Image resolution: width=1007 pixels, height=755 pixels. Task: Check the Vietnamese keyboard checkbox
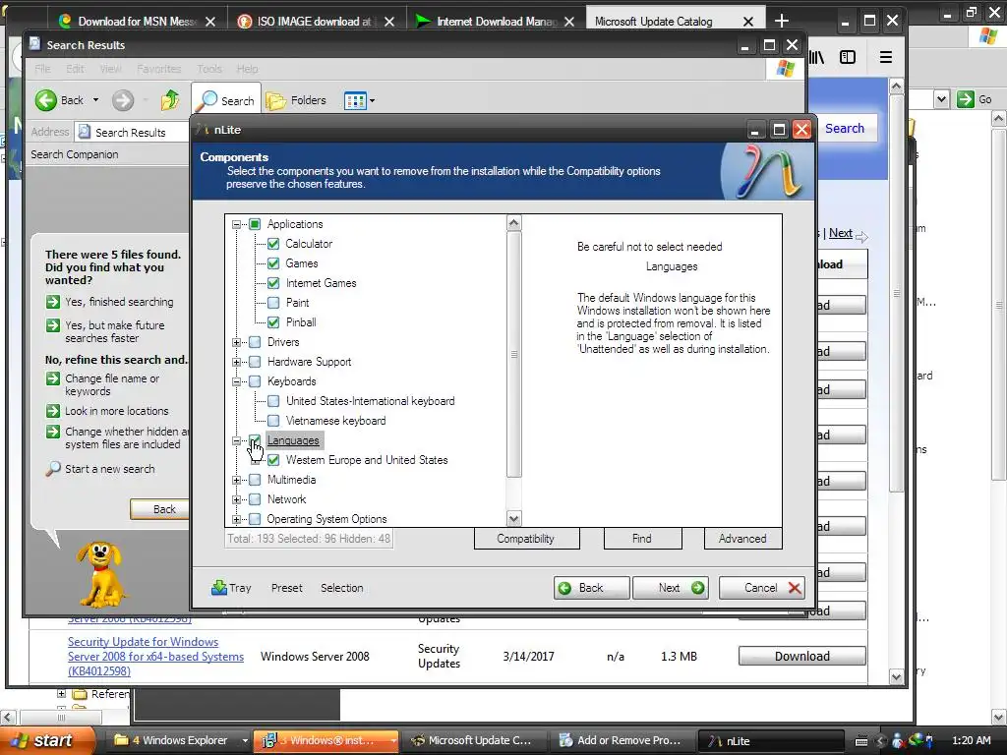point(273,421)
